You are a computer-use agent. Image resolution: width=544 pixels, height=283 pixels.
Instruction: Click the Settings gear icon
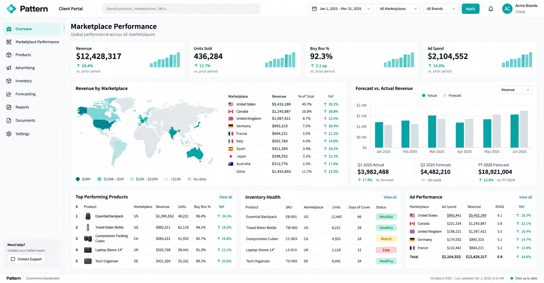9,134
